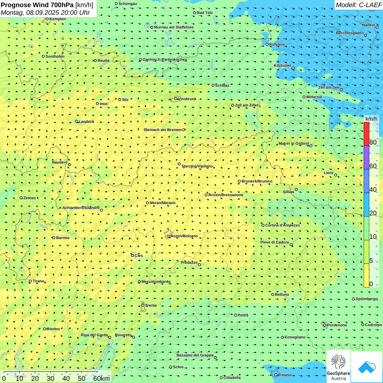
Task: Select the Landeck location marker
Action: (x=77, y=121)
